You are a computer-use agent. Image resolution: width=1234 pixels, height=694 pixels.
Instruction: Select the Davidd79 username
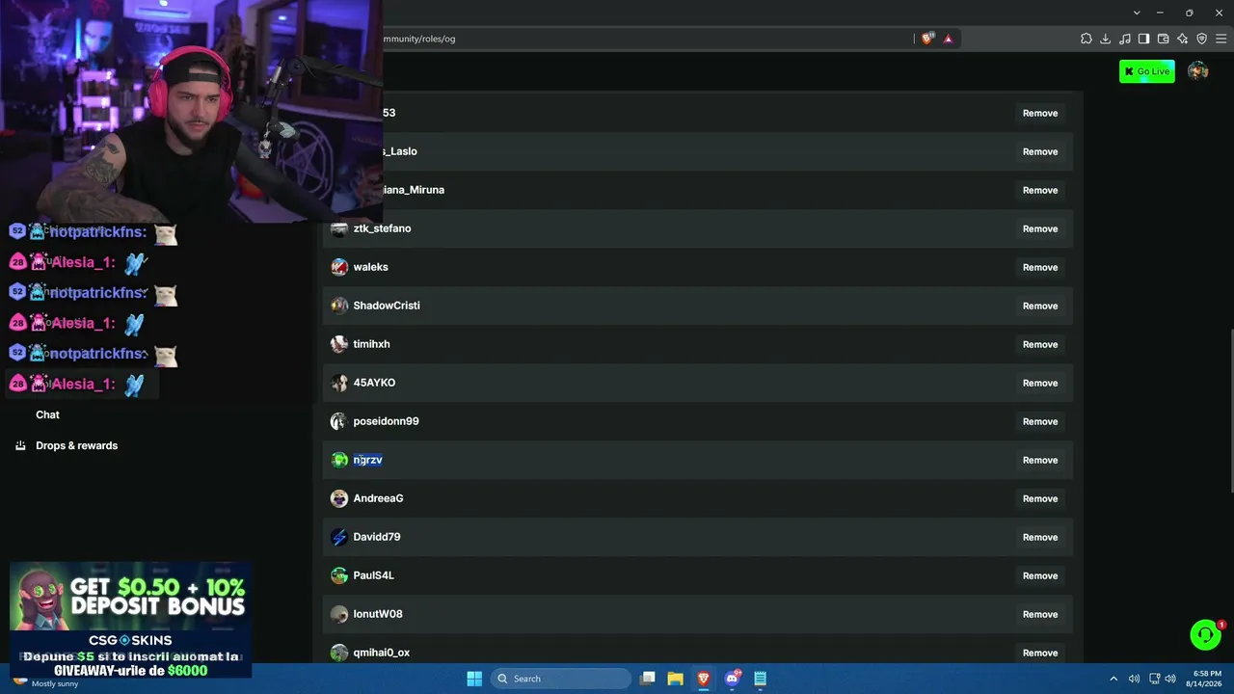[377, 537]
